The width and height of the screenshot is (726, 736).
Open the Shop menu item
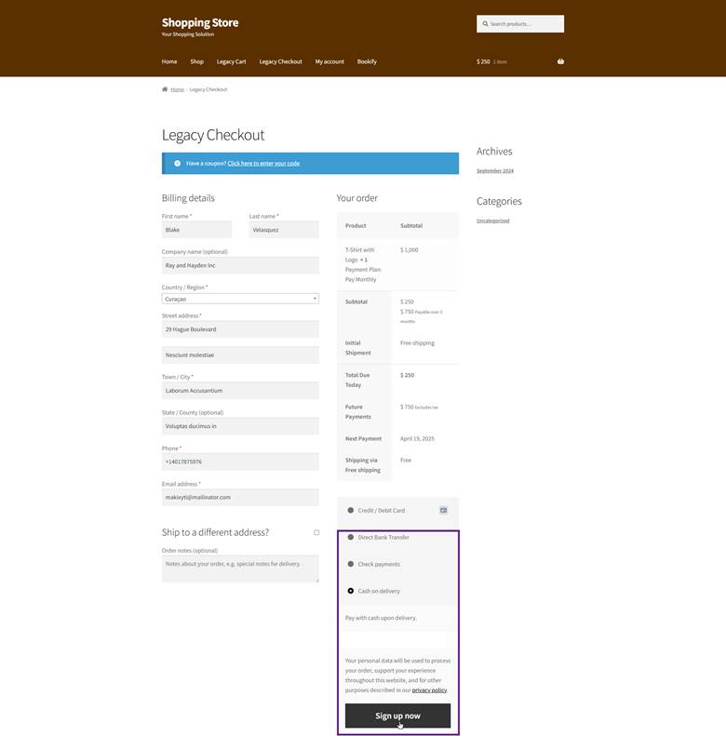point(196,61)
